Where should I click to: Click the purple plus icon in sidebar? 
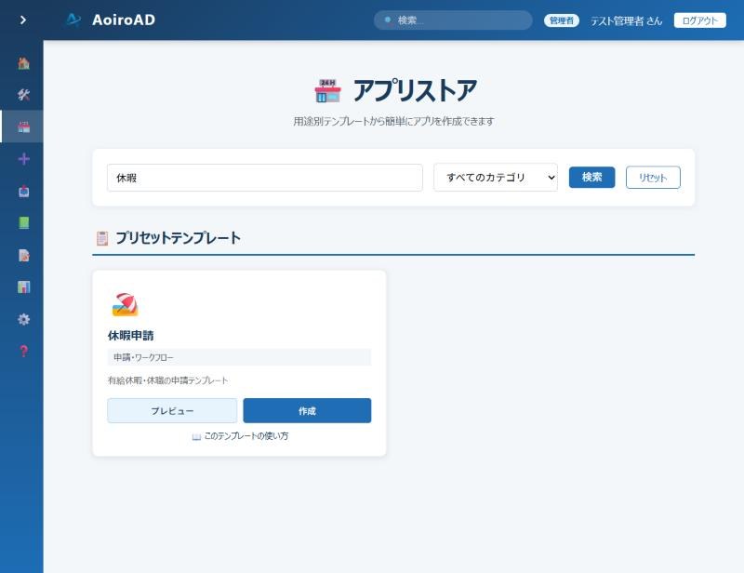coord(24,158)
